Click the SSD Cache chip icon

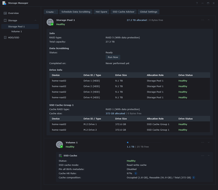(60, 156)
